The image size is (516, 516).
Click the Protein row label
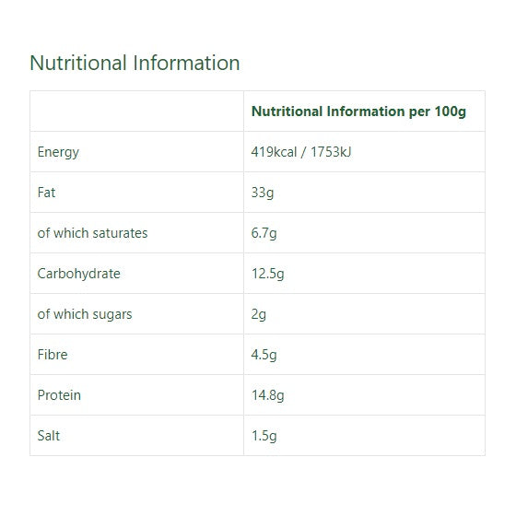click(x=59, y=395)
